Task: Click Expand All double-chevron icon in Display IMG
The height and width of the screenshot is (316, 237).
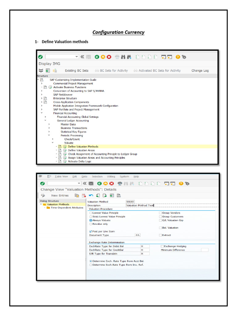Action: pyautogui.click(x=41, y=71)
